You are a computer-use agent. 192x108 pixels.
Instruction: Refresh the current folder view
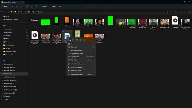[168, 12]
